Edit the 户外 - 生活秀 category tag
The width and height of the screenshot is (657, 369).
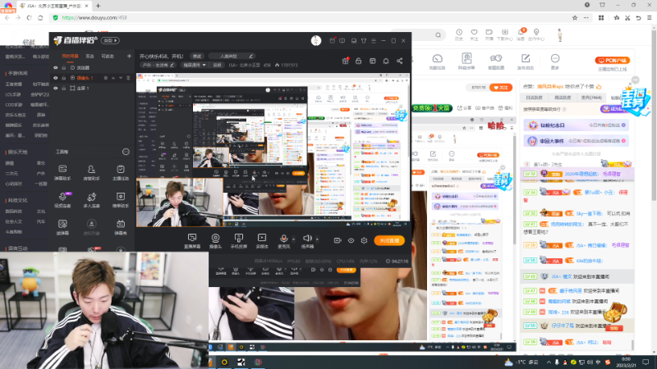click(x=158, y=66)
